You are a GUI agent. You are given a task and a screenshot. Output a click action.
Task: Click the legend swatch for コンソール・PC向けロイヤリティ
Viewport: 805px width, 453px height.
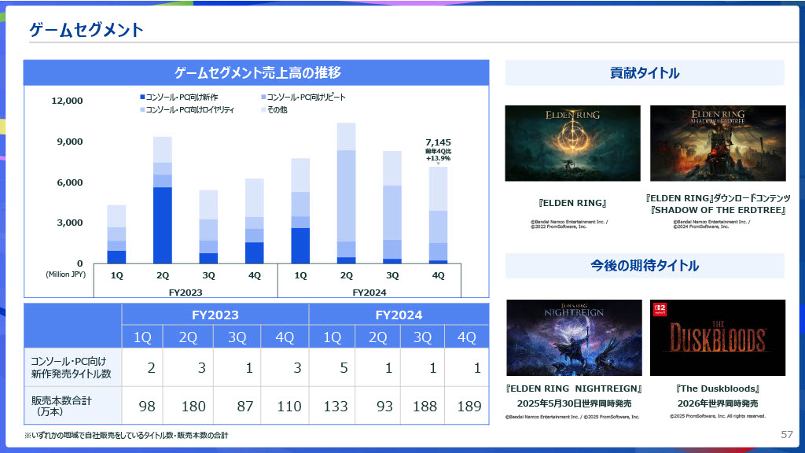tap(142, 110)
